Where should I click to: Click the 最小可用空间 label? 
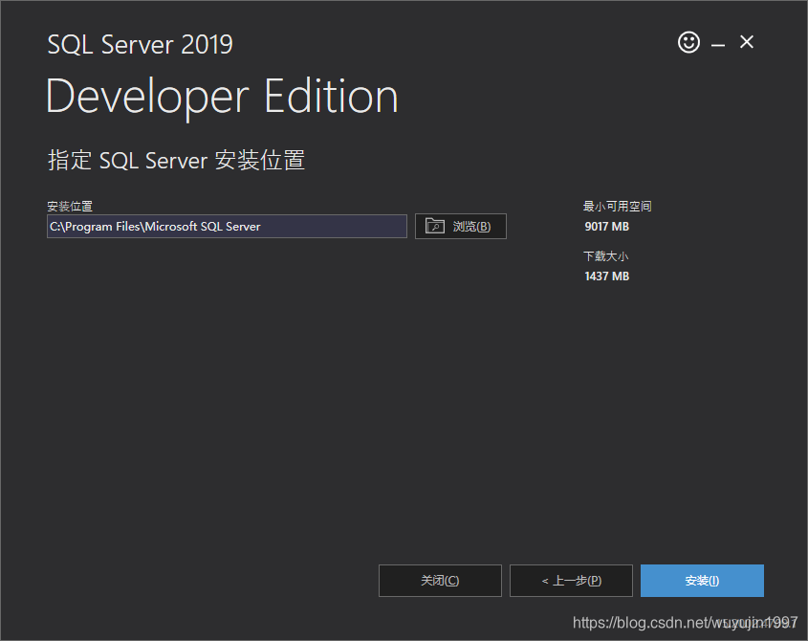point(618,207)
